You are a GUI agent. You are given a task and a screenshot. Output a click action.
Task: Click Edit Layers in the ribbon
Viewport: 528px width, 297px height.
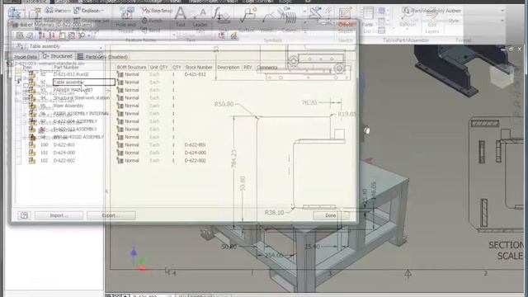point(431,21)
